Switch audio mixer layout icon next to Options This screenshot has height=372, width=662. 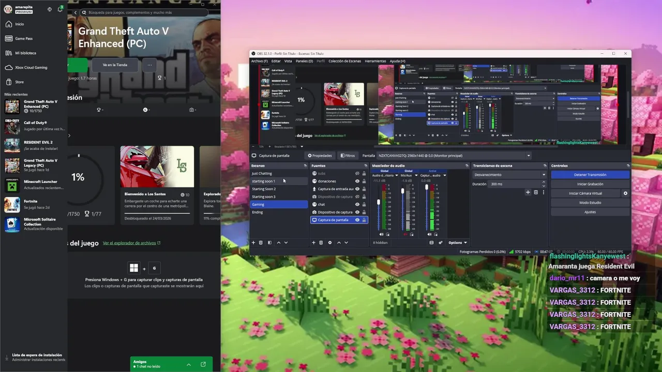(431, 242)
